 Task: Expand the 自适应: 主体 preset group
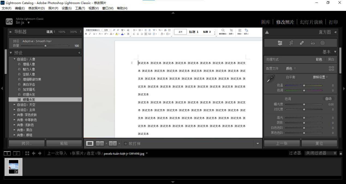point(14,110)
